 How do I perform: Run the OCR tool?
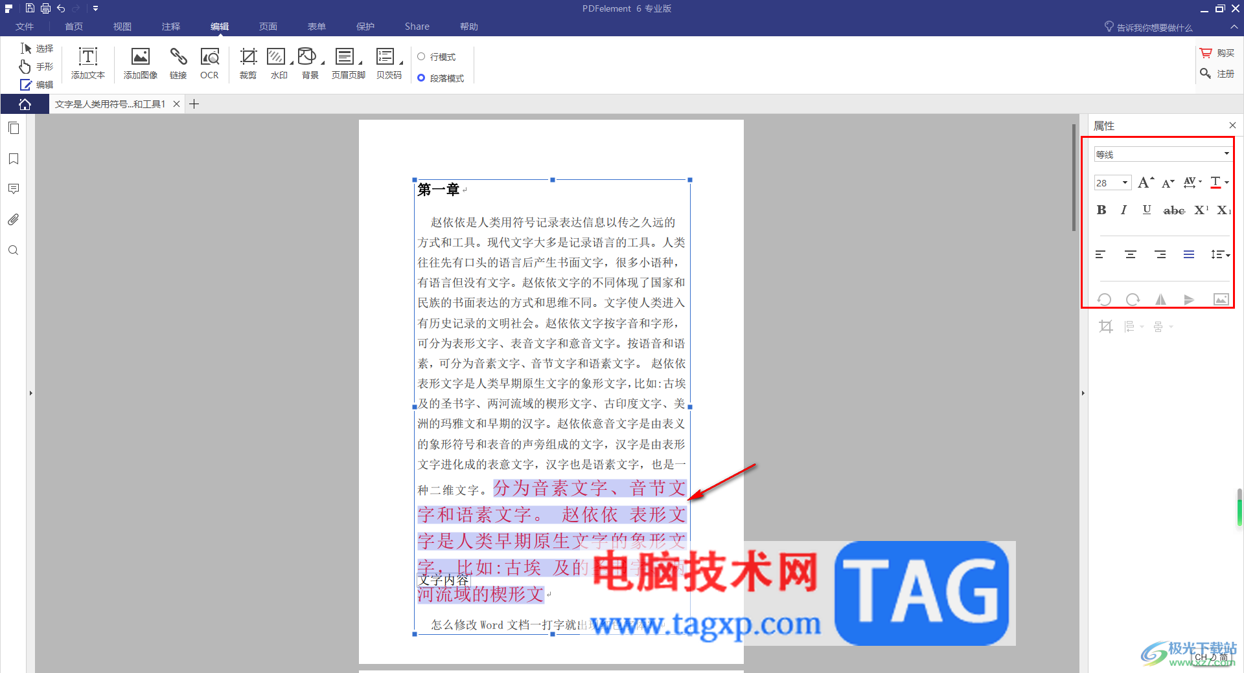click(209, 63)
